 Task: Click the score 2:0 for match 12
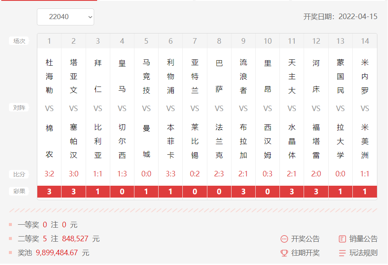(316, 174)
